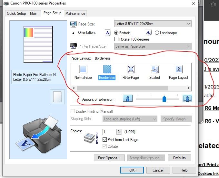Decrease copies with the down spinner arrow
The height and width of the screenshot is (178, 219).
119,133
